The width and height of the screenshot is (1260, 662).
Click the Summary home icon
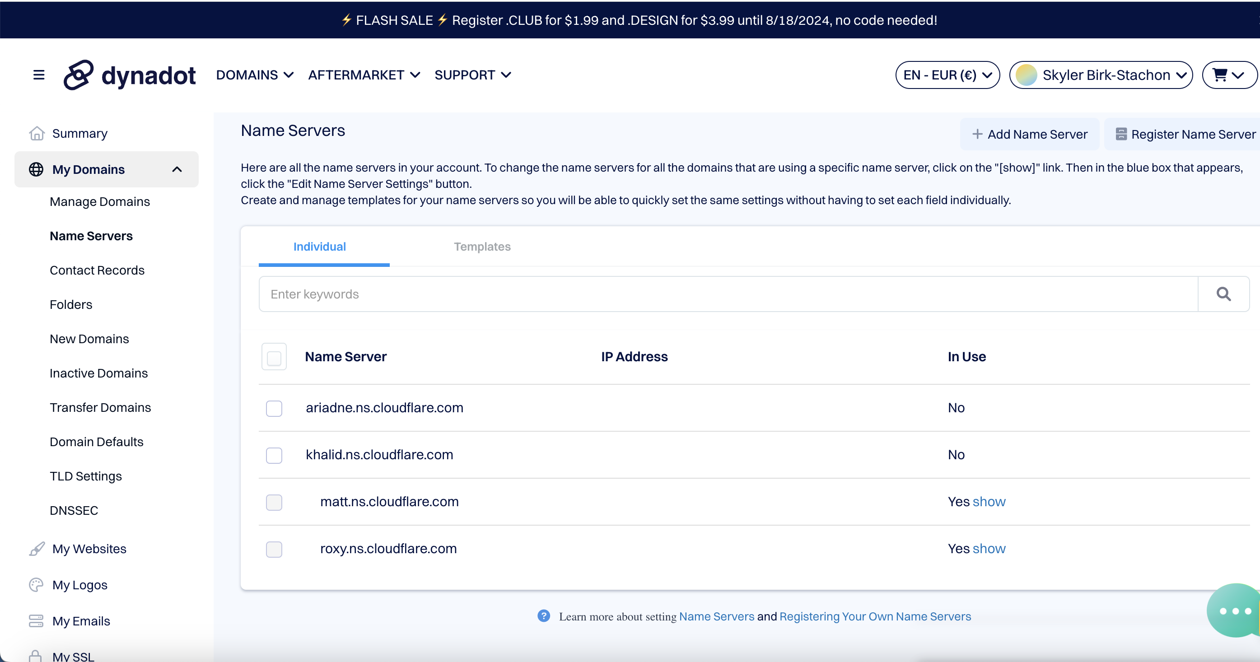point(37,134)
